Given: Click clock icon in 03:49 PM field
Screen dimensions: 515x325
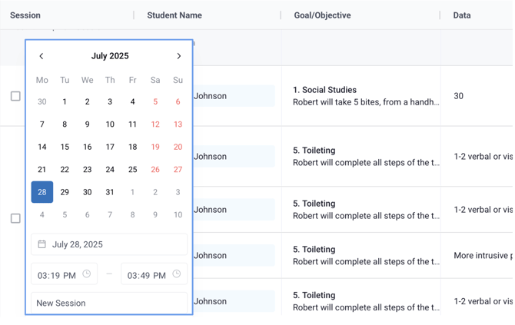Looking at the screenshot, I should [x=177, y=274].
